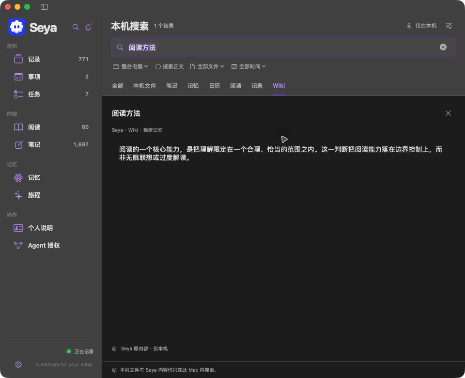Switch to the 全部 tab

(117, 86)
